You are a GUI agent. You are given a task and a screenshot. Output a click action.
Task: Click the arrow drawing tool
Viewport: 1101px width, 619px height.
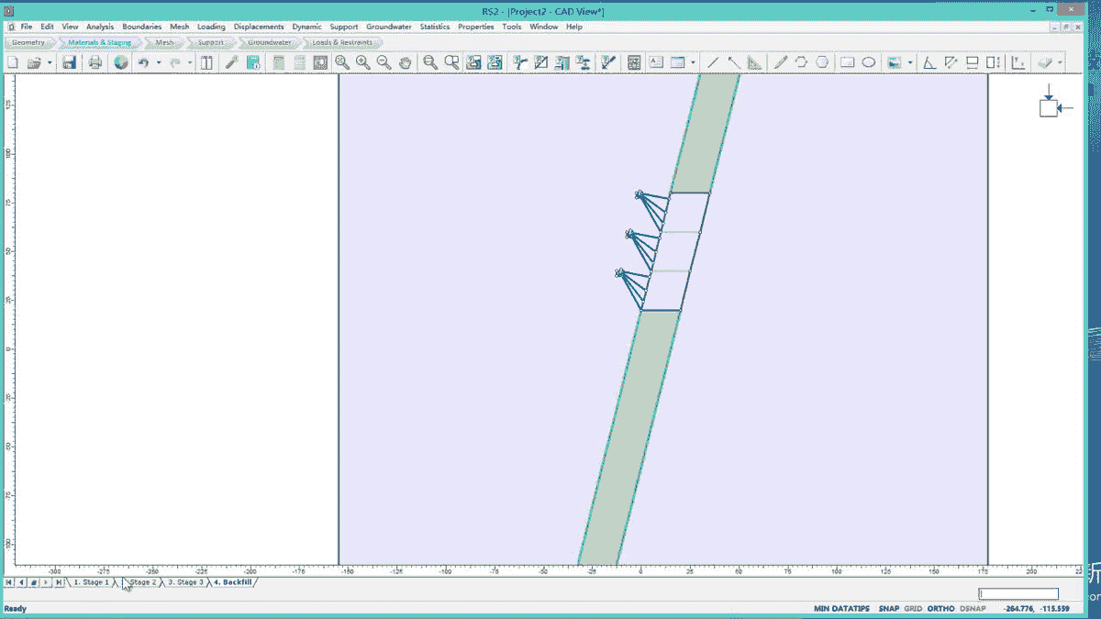(x=734, y=62)
